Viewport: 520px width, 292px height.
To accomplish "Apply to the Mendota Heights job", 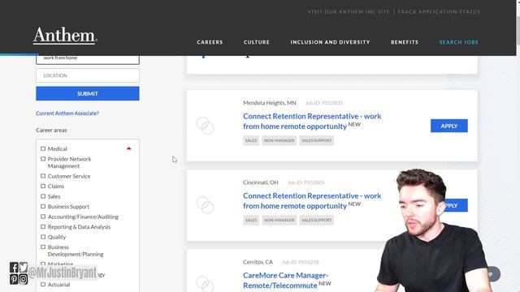I will [x=449, y=126].
